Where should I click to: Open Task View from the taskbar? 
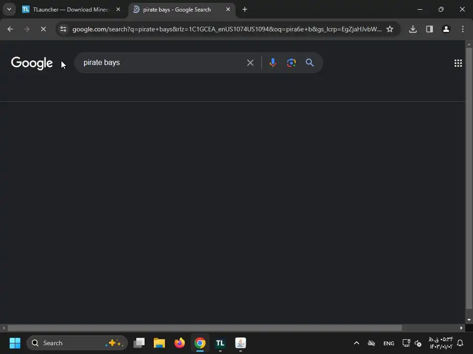coord(139,343)
